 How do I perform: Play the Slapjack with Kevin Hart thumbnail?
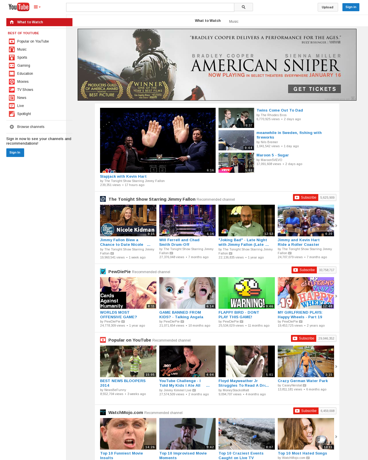pyautogui.click(x=158, y=140)
